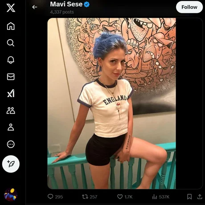The image size is (205, 205).
Task: Open Profile person icon
Action: coord(11,127)
